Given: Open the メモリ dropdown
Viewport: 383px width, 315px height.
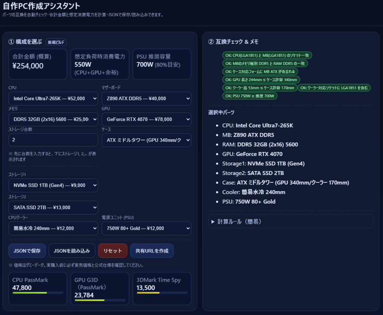Looking at the screenshot, I should click(x=53, y=120).
